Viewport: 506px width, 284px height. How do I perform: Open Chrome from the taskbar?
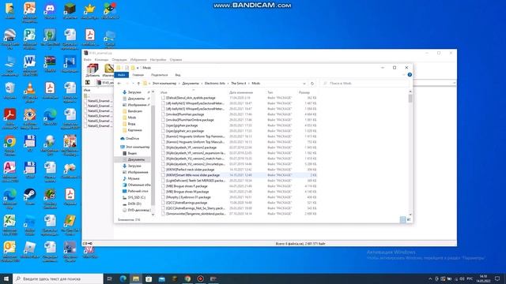pos(187,278)
